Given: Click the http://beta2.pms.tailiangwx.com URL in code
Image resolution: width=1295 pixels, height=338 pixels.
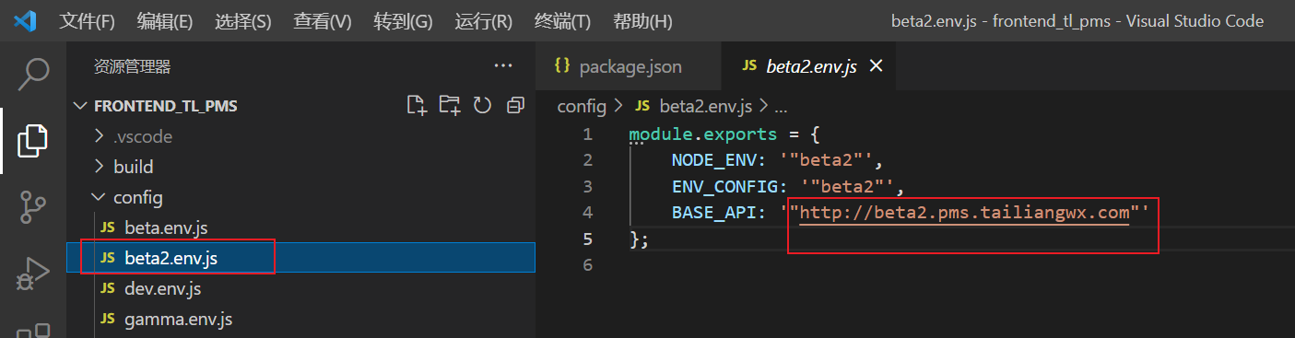Looking at the screenshot, I should [x=964, y=213].
